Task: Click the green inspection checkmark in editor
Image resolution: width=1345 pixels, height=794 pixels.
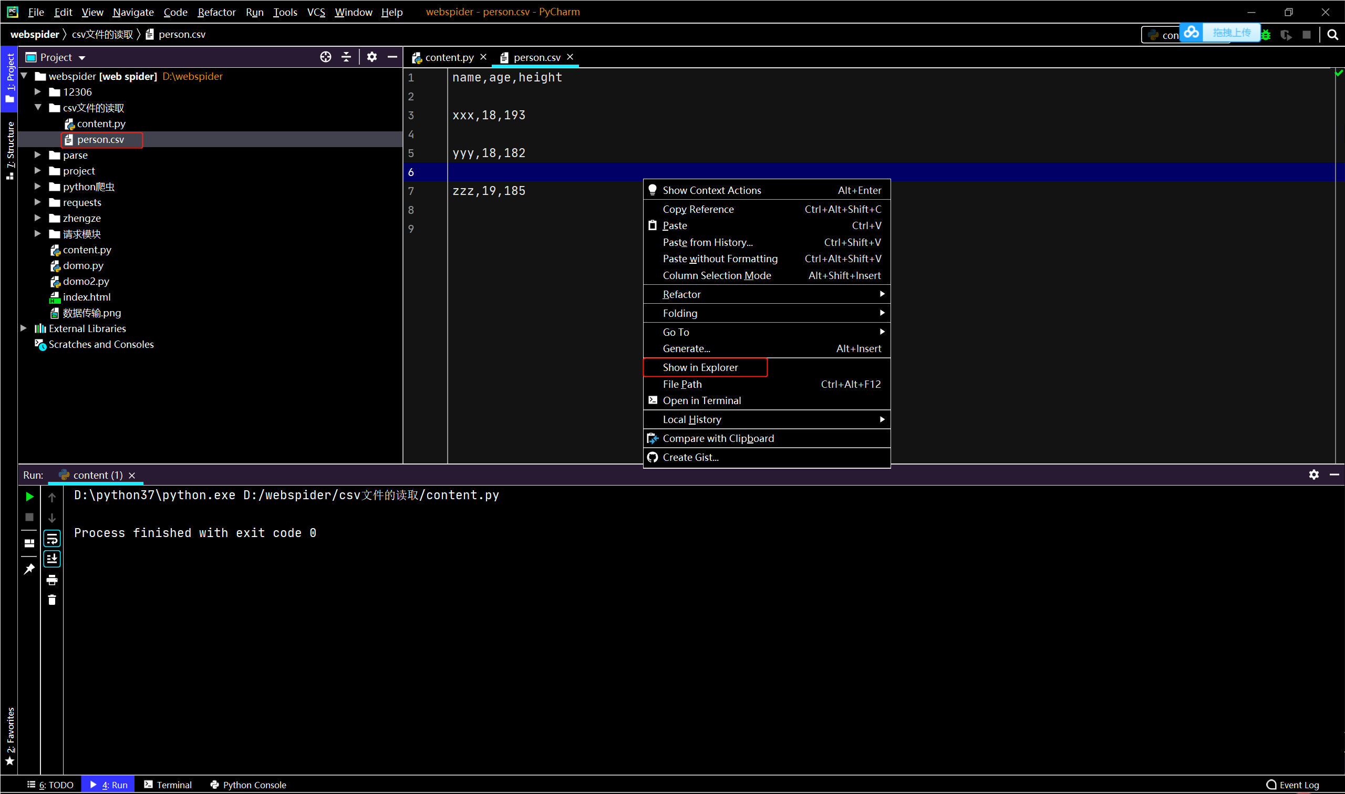Action: pyautogui.click(x=1339, y=73)
